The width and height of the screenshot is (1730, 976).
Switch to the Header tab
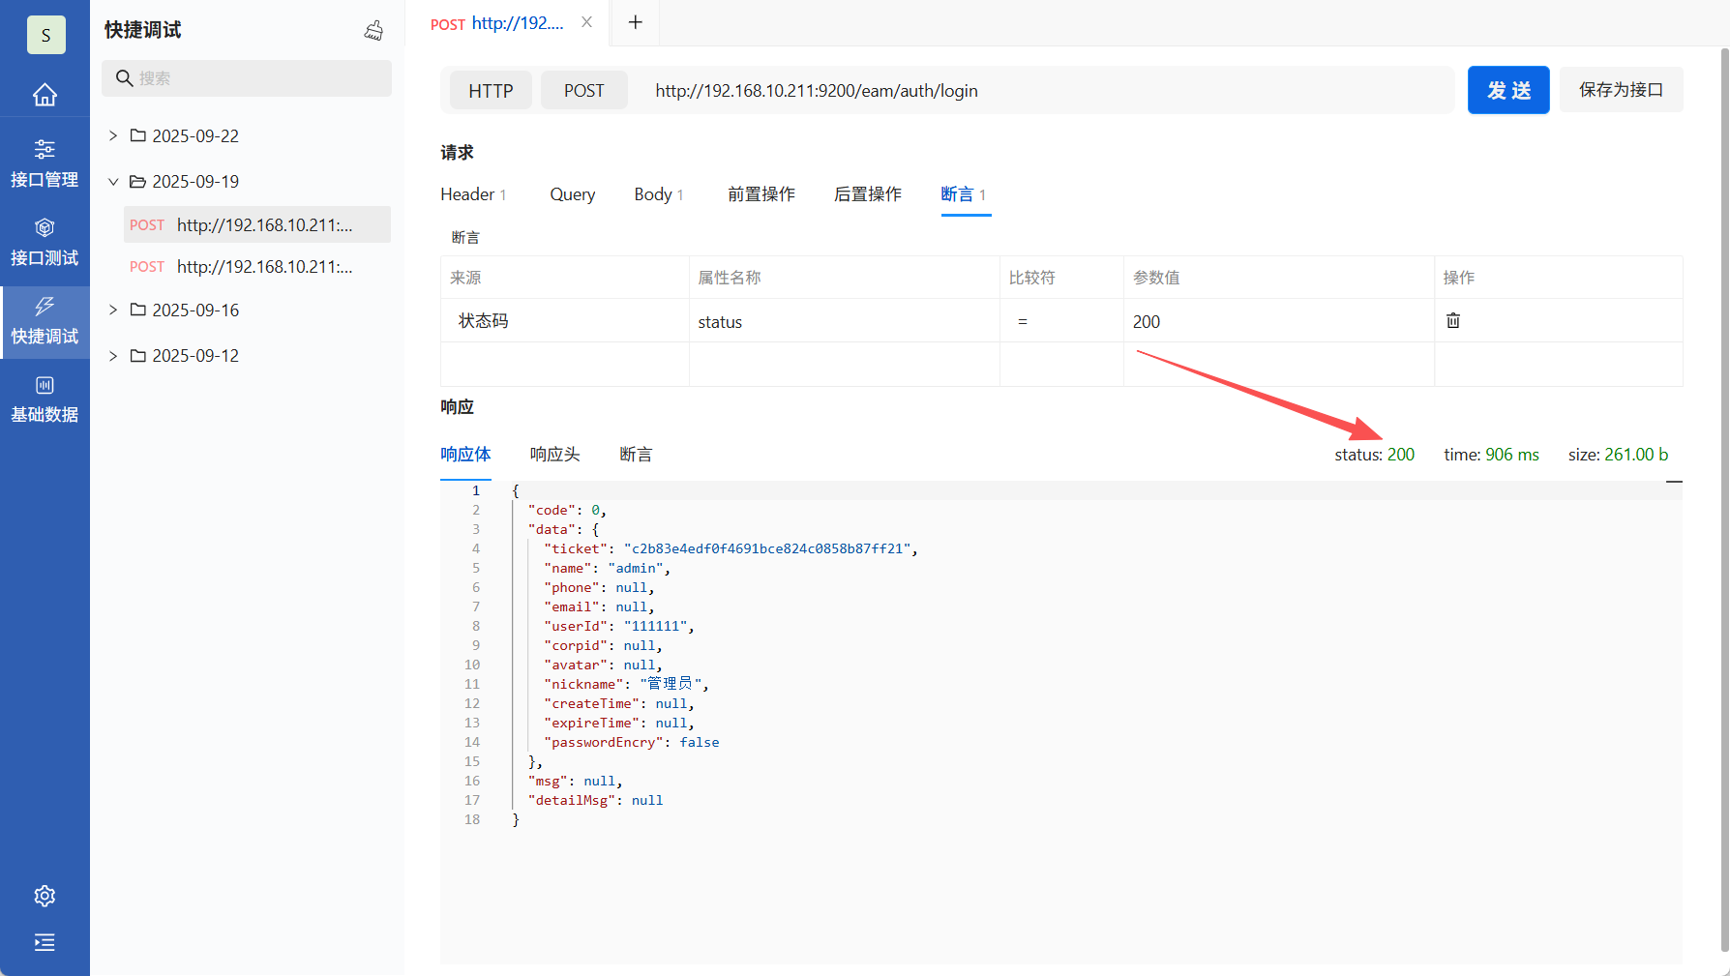[473, 194]
